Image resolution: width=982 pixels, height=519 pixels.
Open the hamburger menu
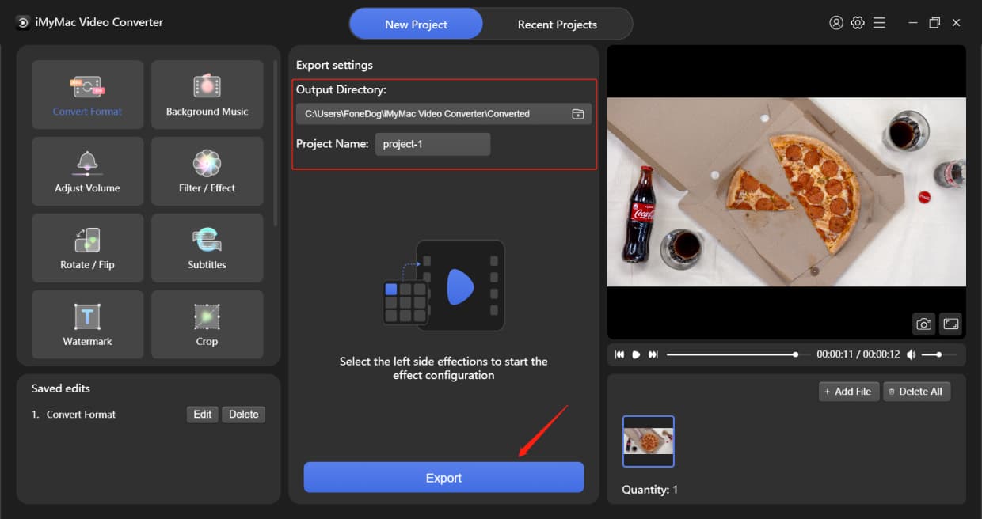click(879, 23)
